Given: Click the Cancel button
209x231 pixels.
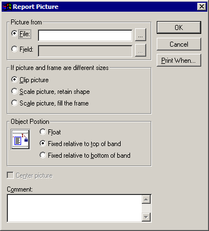Looking at the screenshot, I should (x=179, y=44).
